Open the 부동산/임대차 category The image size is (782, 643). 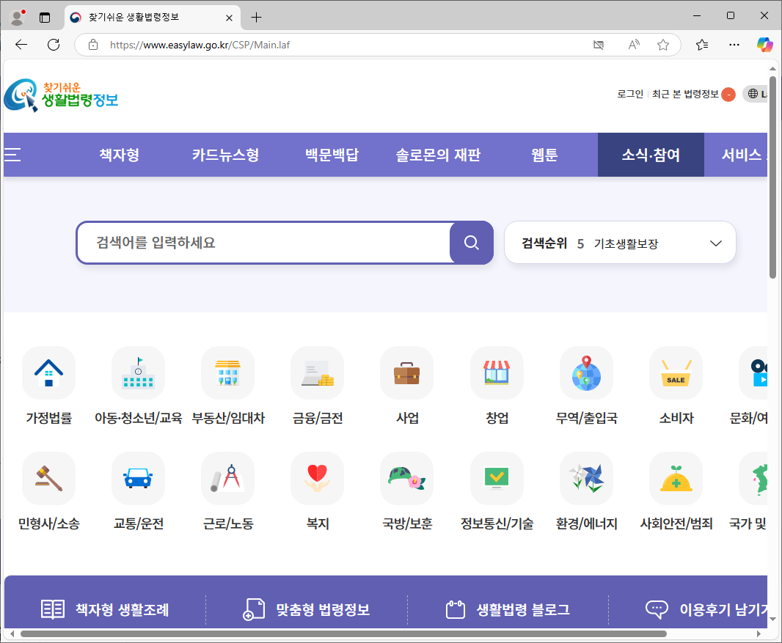coord(227,372)
